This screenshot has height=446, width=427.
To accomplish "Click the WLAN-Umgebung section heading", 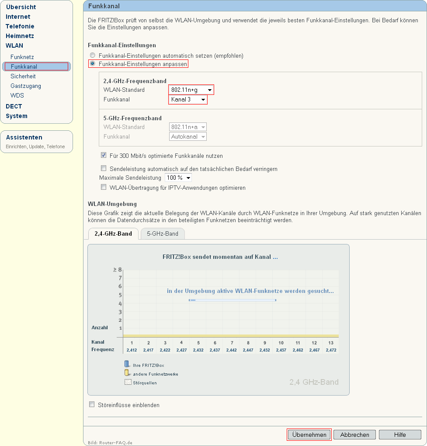I will 112,204.
